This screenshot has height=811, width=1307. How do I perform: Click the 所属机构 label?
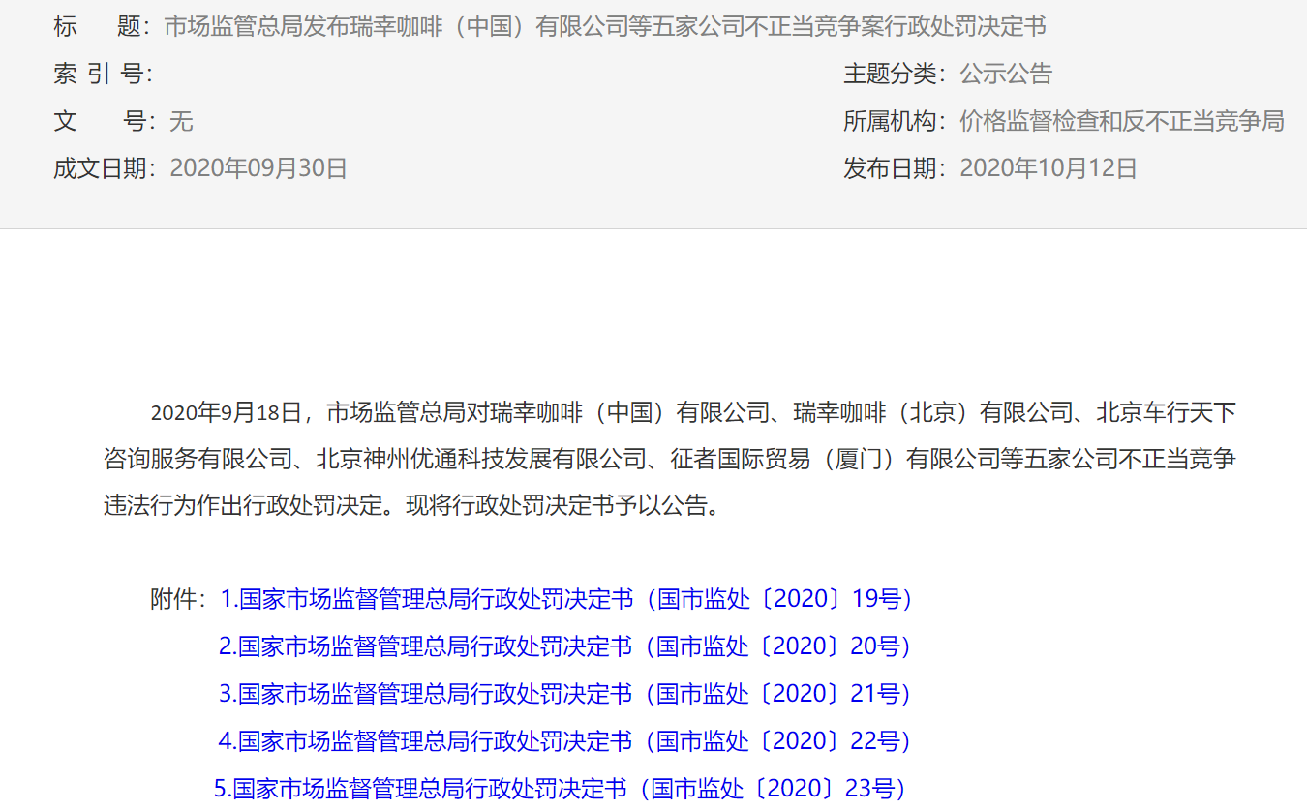(x=895, y=121)
